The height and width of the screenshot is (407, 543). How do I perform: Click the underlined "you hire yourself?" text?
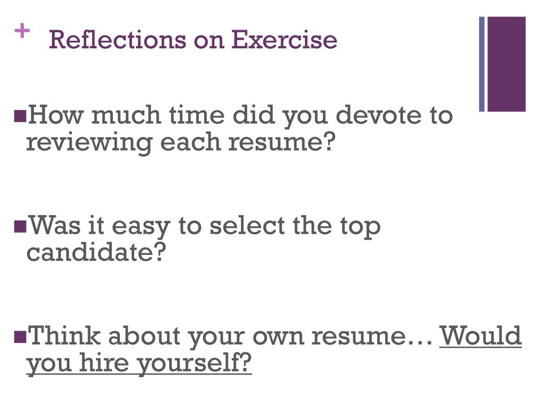(x=139, y=364)
